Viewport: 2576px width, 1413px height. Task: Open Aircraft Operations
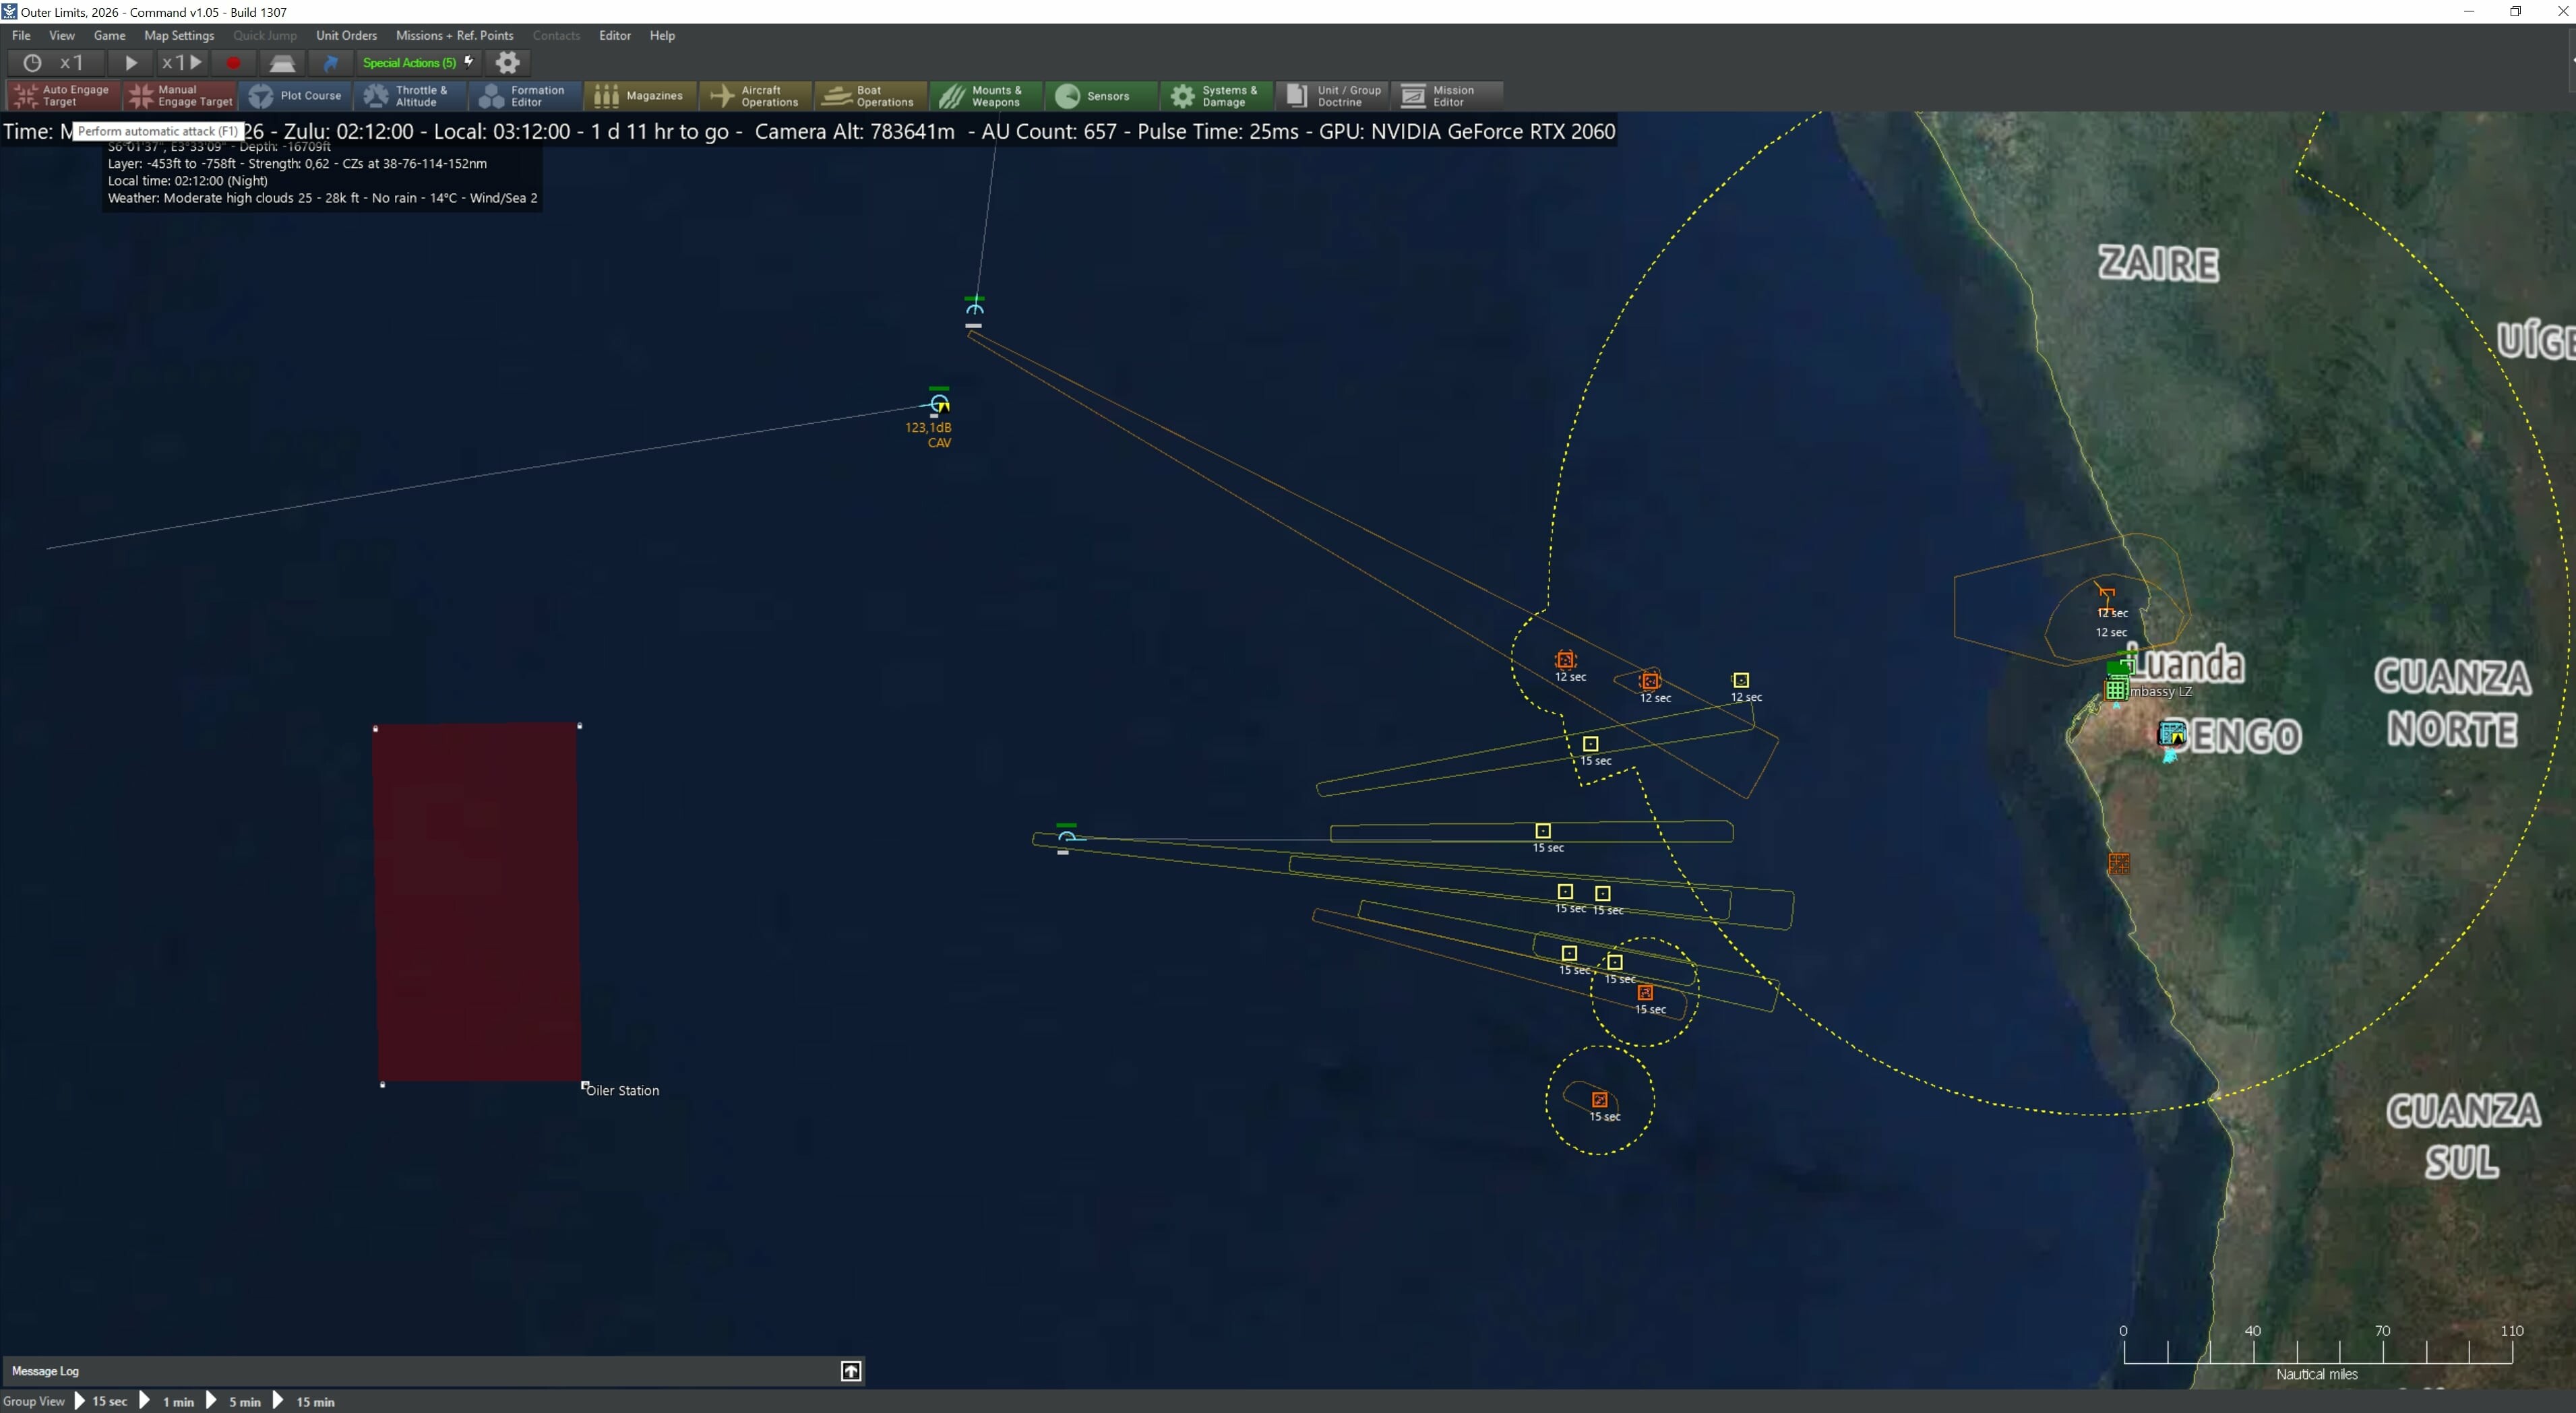coord(754,95)
